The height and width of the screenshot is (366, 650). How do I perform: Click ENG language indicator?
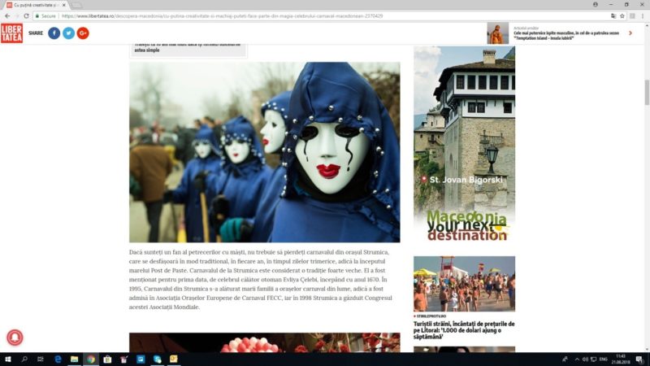(x=603, y=359)
